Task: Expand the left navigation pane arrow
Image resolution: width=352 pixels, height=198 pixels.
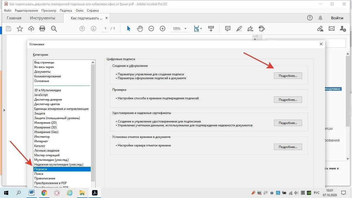Action: click(x=4, y=110)
